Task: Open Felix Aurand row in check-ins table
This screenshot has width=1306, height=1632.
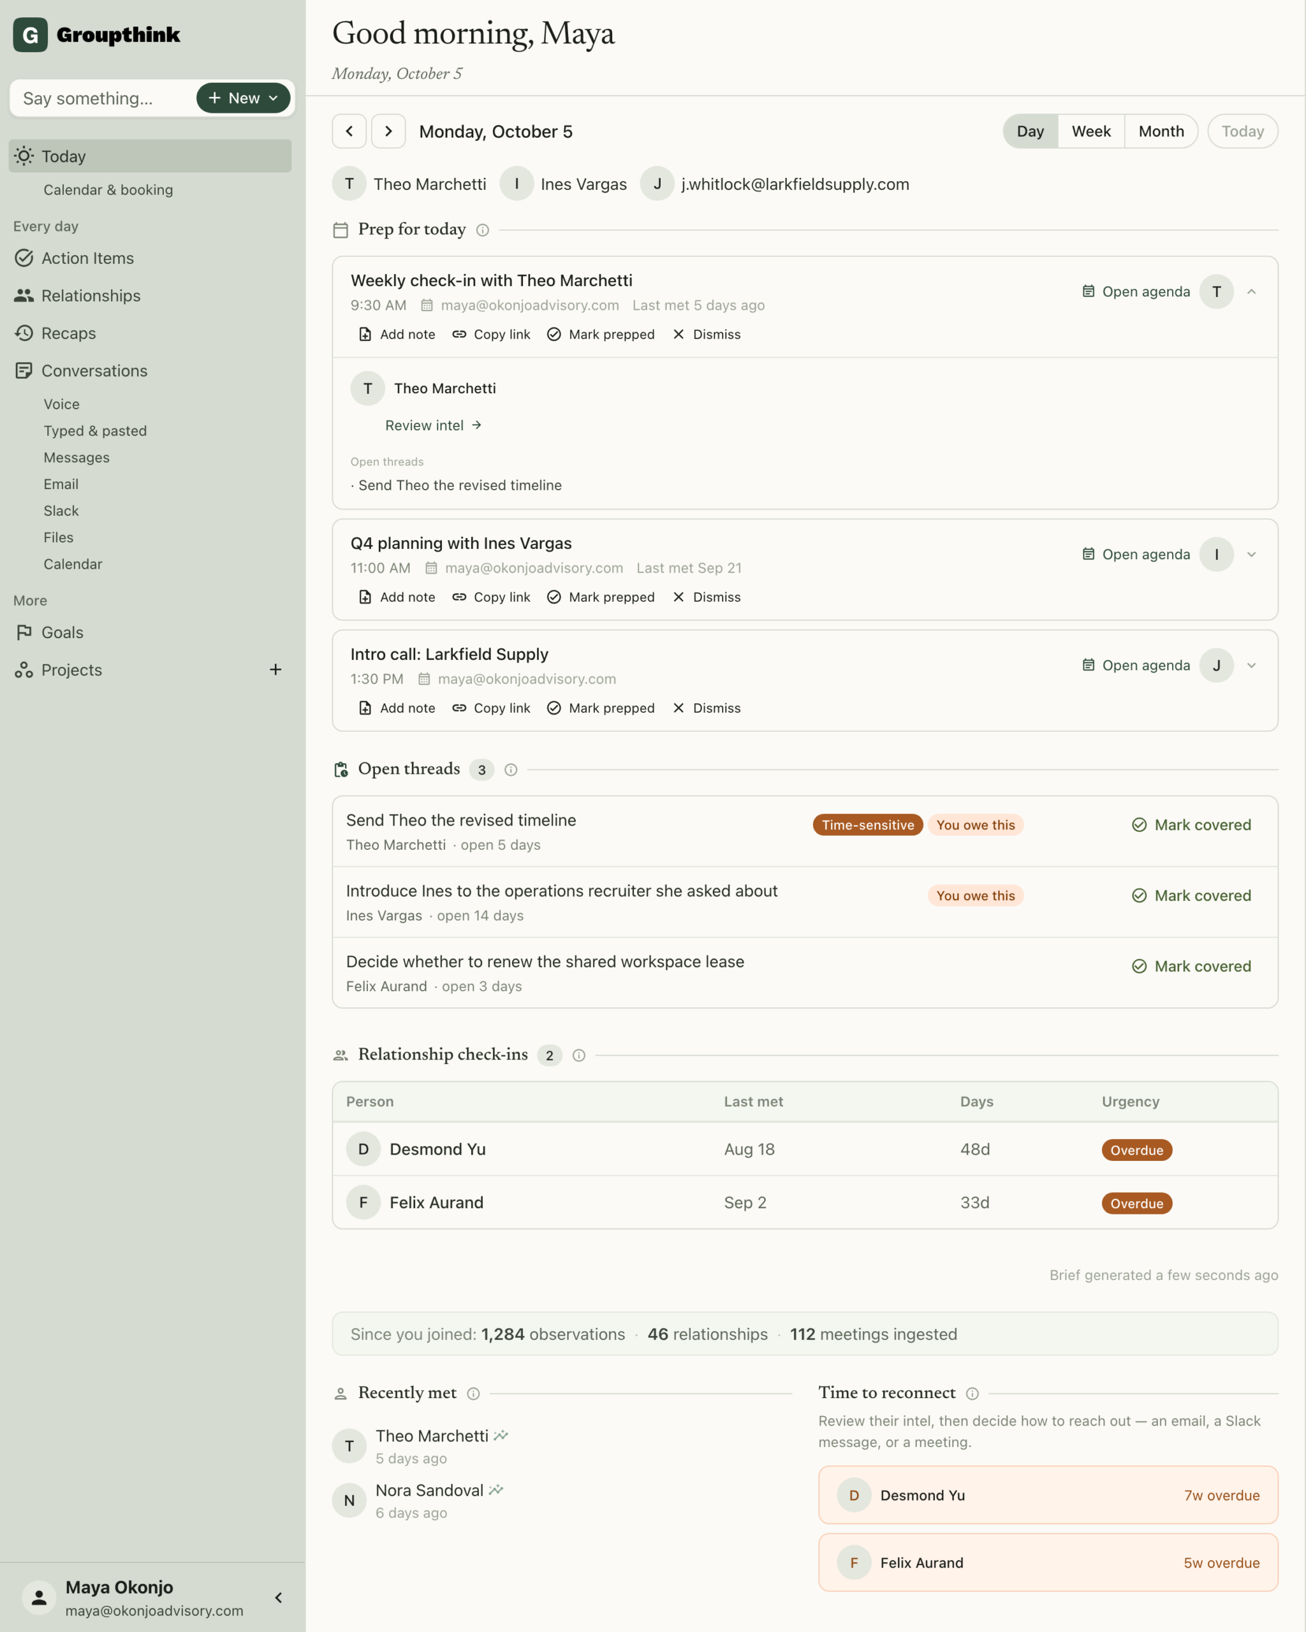Action: [x=805, y=1203]
